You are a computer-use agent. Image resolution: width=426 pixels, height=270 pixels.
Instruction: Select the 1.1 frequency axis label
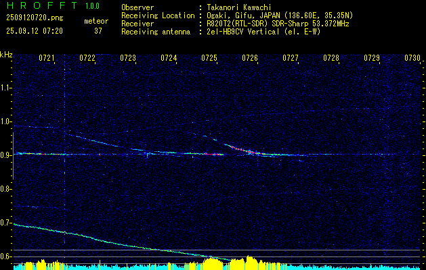point(7,88)
